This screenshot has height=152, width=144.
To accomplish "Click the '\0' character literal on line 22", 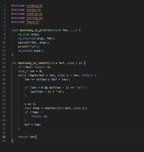I will coord(59,92).
